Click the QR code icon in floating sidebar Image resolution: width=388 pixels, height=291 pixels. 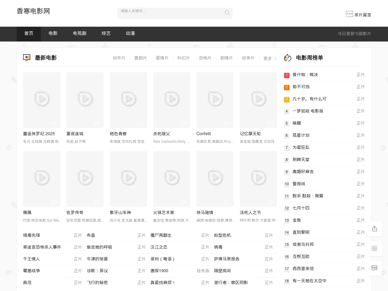click(374, 248)
